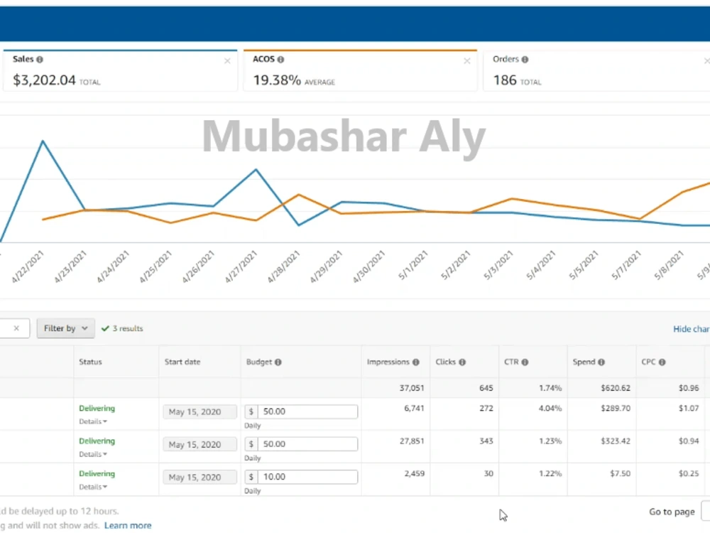Screen dimensions: 710x533
Task: Select the Orders metric card
Action: click(x=596, y=70)
